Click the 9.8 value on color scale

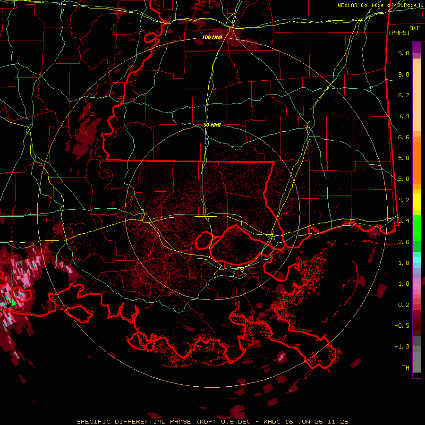pos(404,53)
